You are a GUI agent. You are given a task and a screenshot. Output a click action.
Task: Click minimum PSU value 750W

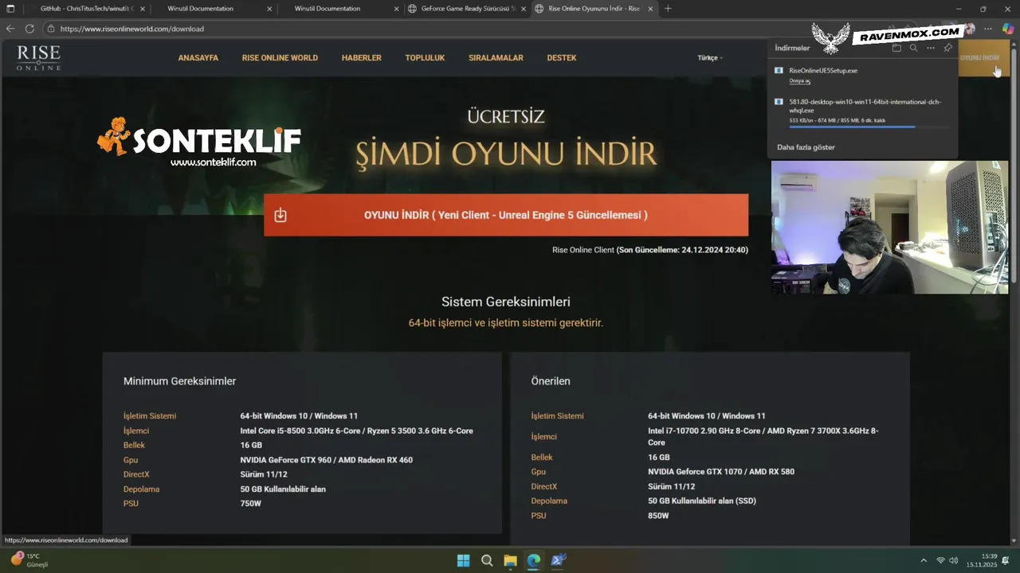pyautogui.click(x=250, y=504)
